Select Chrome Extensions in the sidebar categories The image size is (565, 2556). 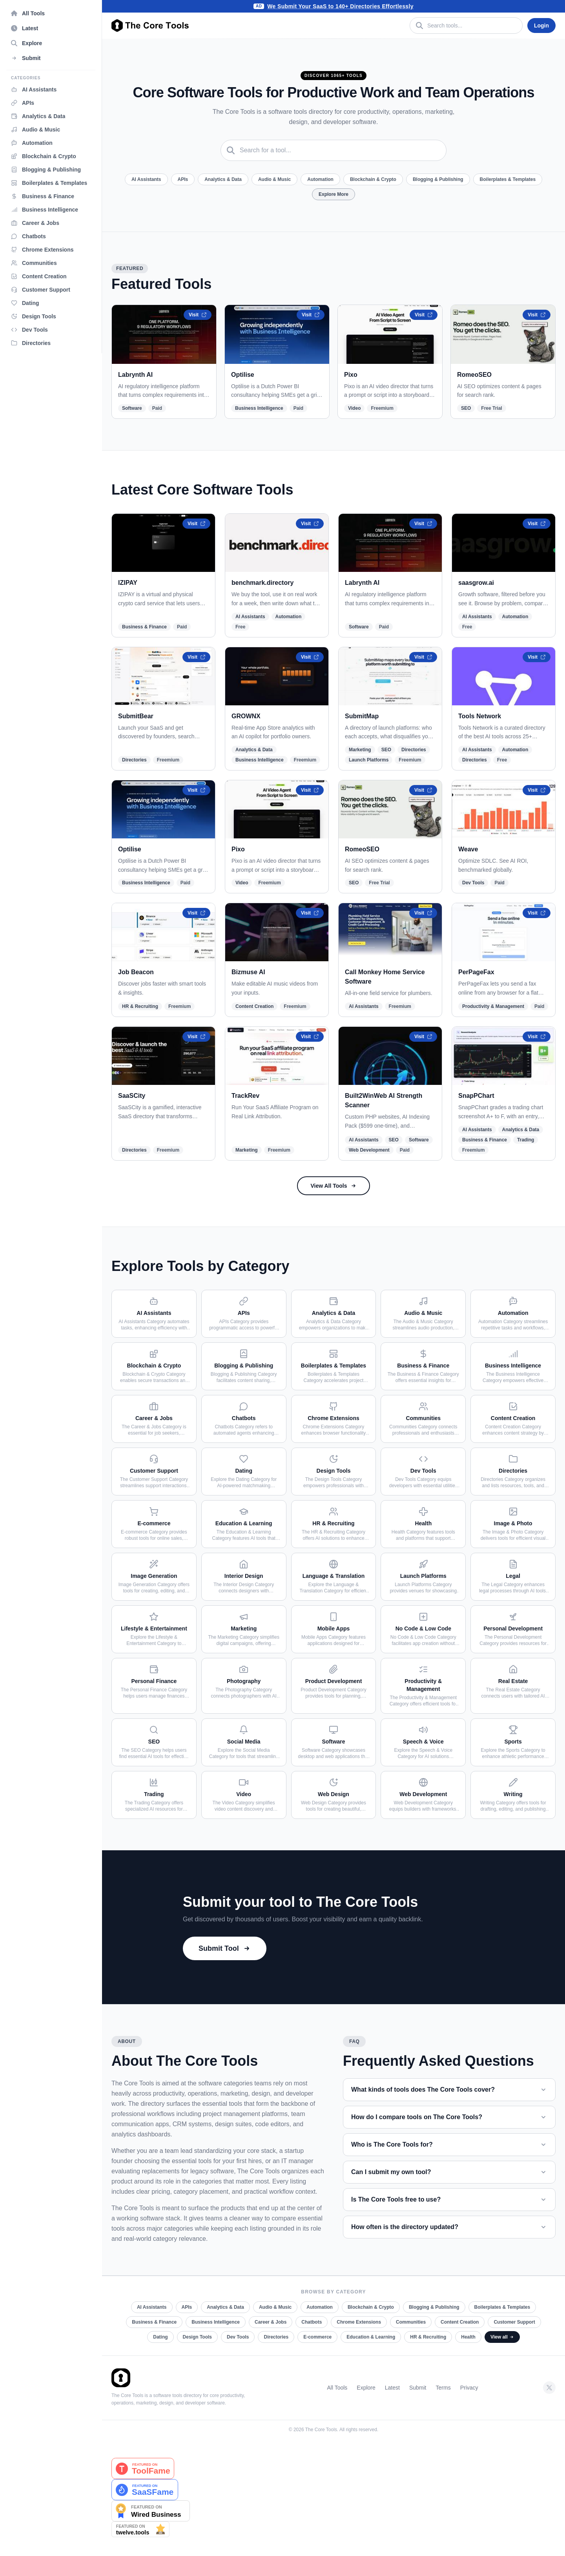pos(47,250)
